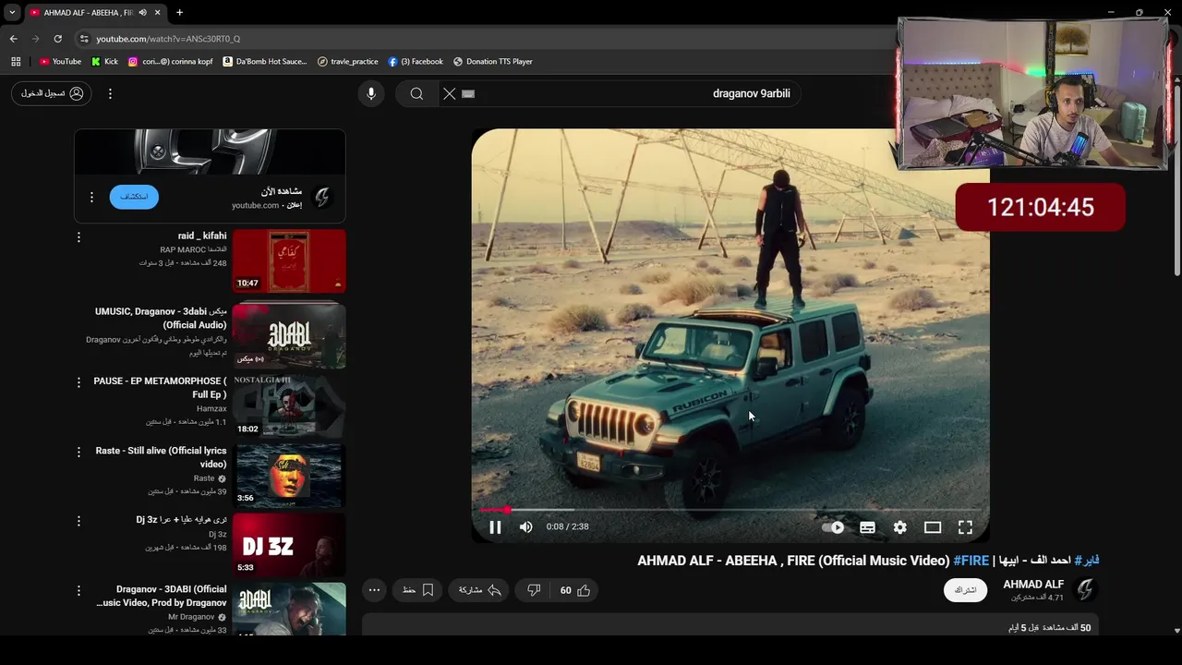1182x665 pixels.
Task: Open more actions menu below the video
Action: [374, 590]
